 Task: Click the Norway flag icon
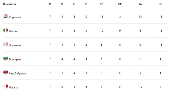point(6,44)
